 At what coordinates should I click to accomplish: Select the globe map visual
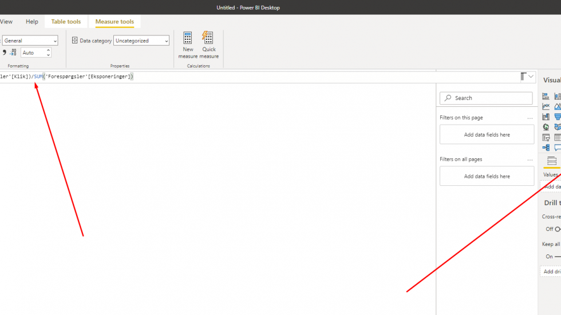coord(546,127)
